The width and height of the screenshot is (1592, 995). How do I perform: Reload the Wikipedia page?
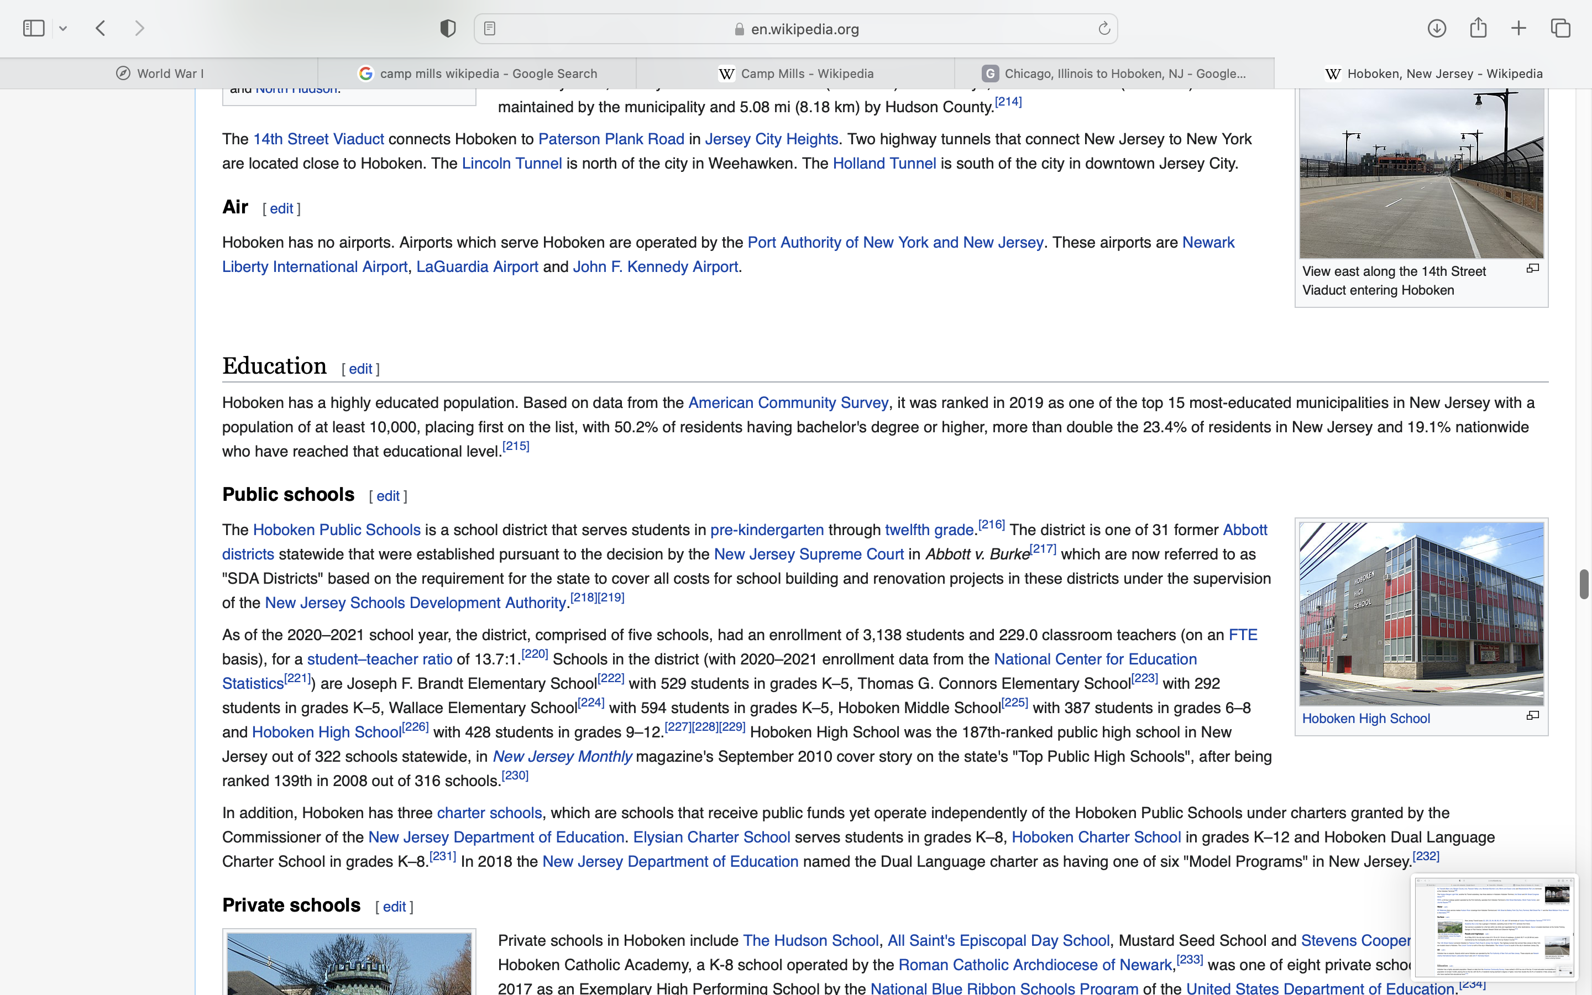(1104, 28)
